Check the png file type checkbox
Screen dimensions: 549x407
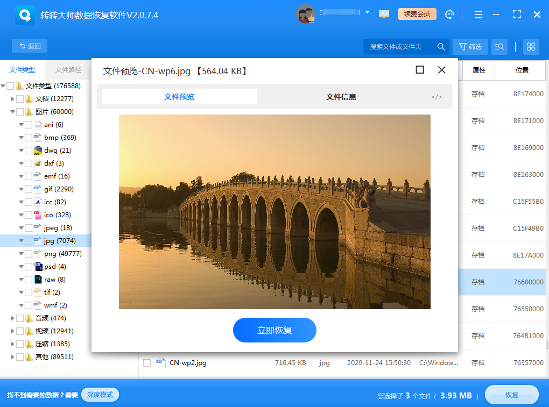29,254
